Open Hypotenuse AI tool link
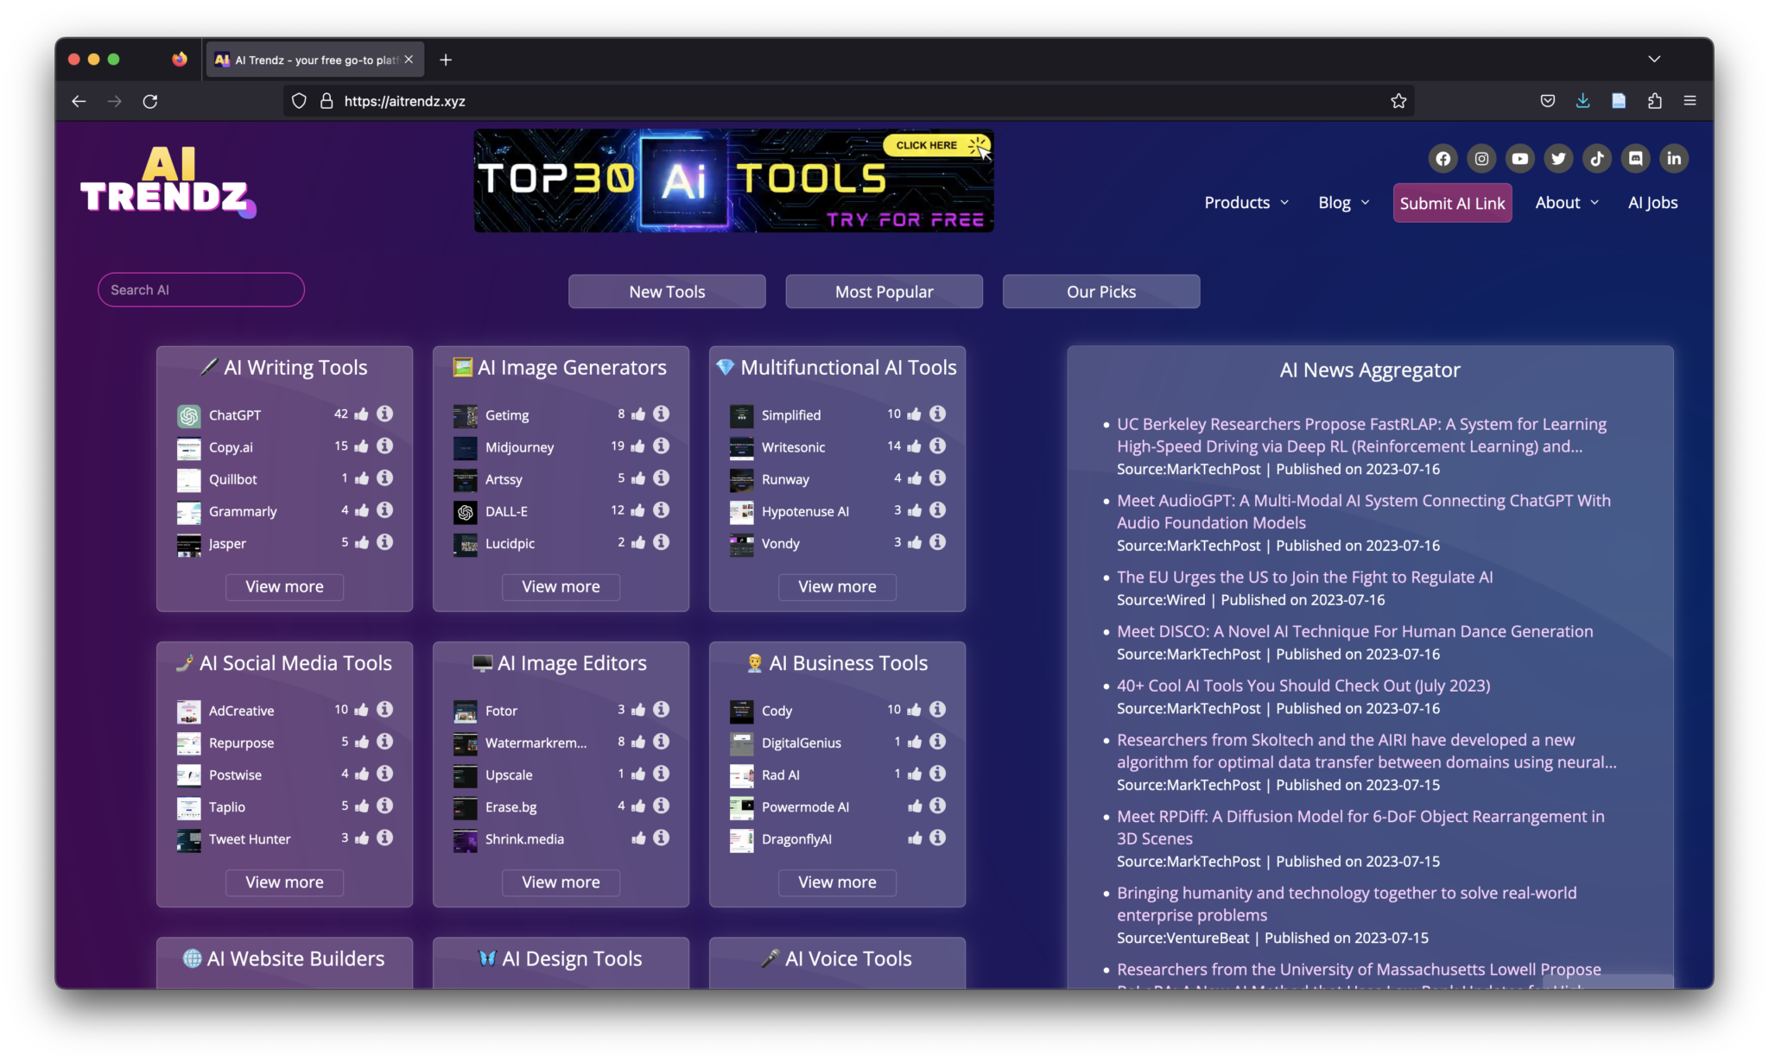Viewport: 1769px width, 1062px height. [805, 511]
